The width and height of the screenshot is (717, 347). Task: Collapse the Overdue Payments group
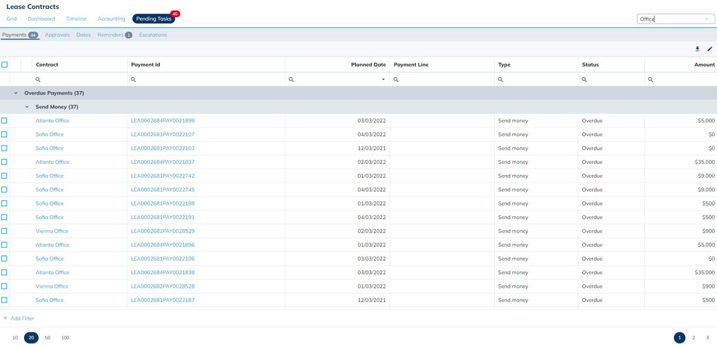[16, 93]
